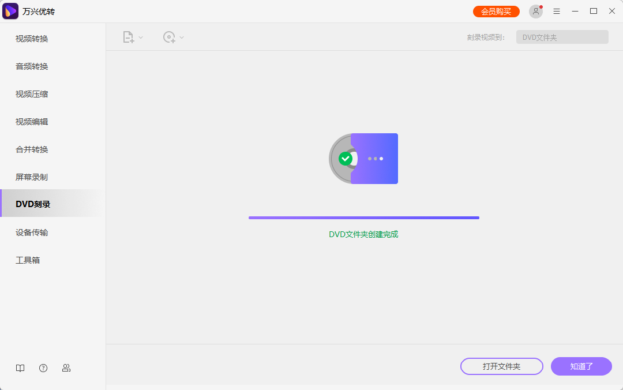Open the DVD文件夹 burn target dropdown

pyautogui.click(x=562, y=36)
